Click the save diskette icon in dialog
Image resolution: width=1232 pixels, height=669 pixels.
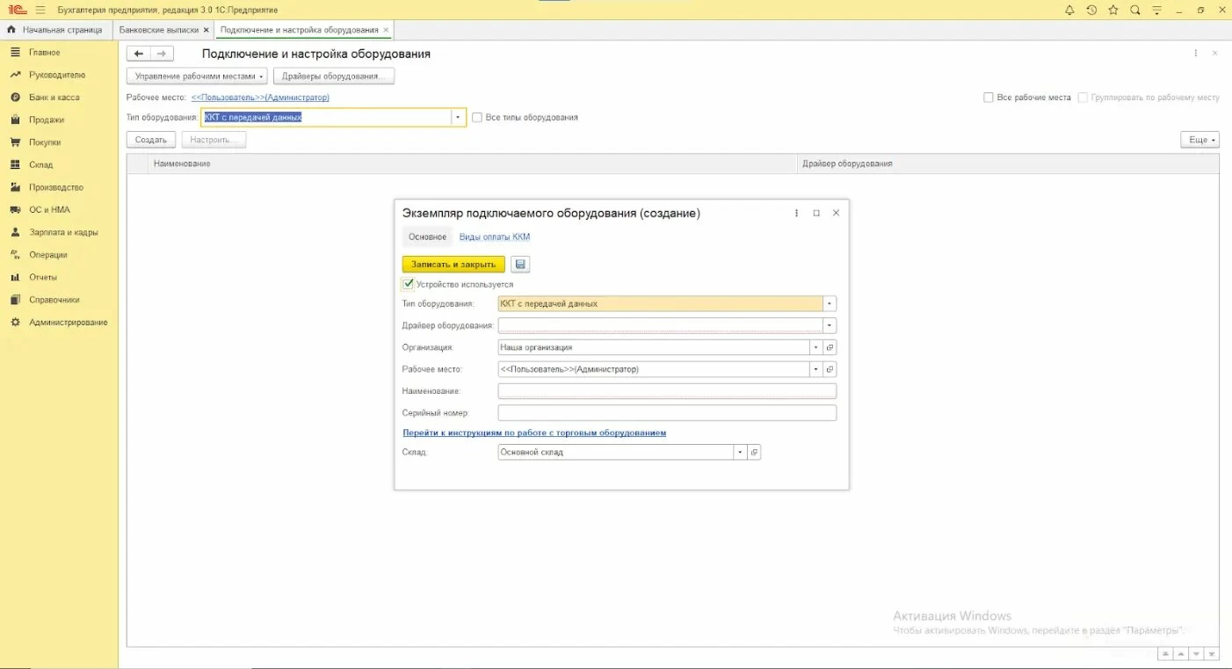pyautogui.click(x=520, y=265)
